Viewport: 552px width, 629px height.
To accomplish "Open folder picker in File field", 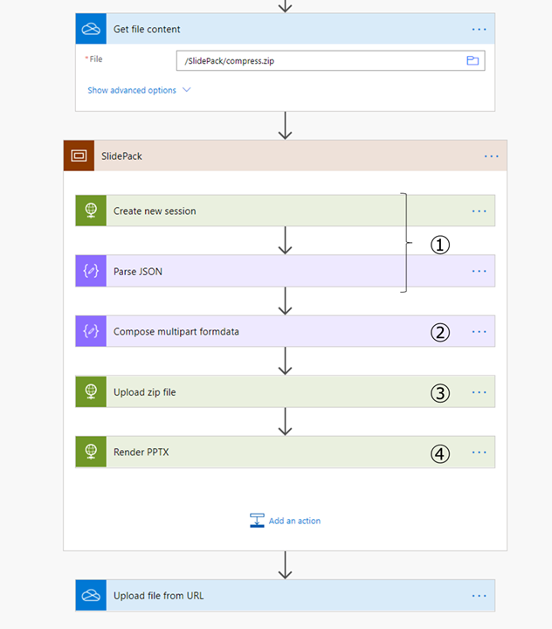I will [473, 60].
